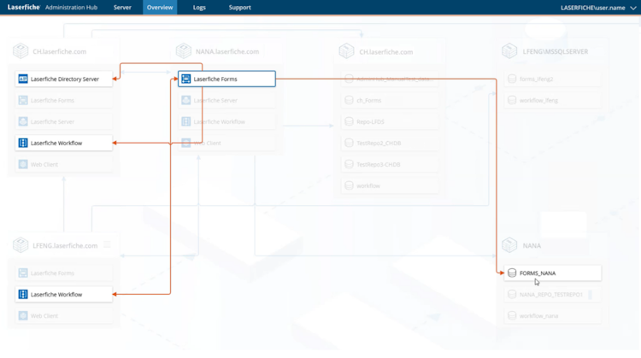Click the CH.laserfiche.com server icon above Directory Server
The image size is (641, 358).
tap(21, 51)
